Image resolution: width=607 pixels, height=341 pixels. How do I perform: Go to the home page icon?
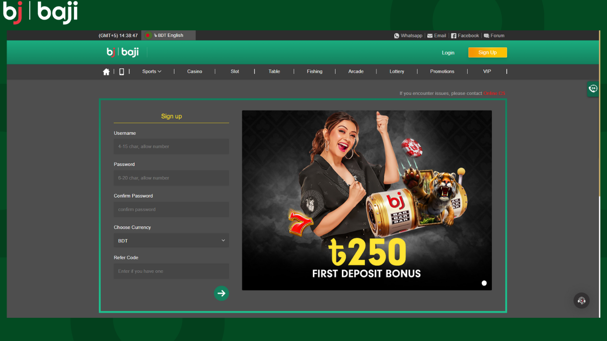pyautogui.click(x=106, y=72)
